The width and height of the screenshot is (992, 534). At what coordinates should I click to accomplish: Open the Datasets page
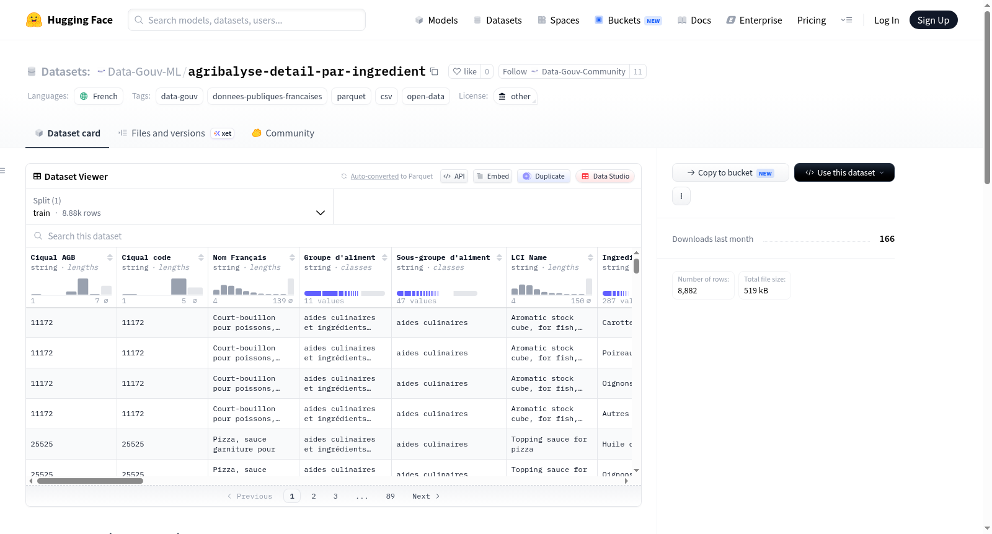[x=498, y=20]
